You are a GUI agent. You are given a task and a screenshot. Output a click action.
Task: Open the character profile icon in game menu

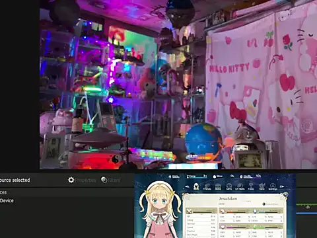(x=196, y=186)
